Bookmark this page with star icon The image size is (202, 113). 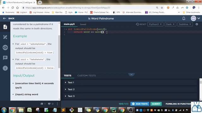pyautogui.click(x=162, y=8)
